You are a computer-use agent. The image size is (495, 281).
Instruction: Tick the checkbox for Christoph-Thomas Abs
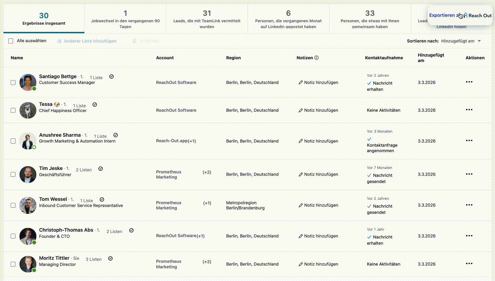[13, 236]
